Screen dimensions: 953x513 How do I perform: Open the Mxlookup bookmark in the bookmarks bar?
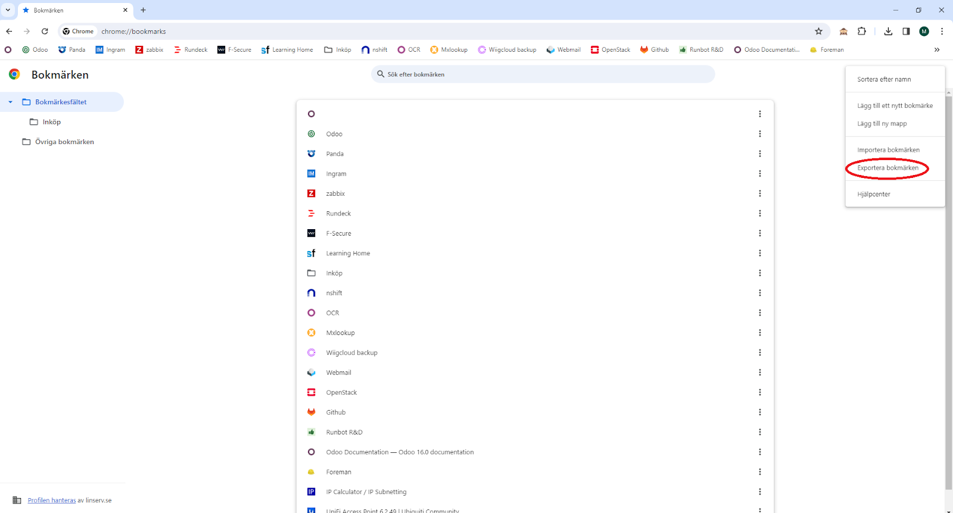coord(449,50)
